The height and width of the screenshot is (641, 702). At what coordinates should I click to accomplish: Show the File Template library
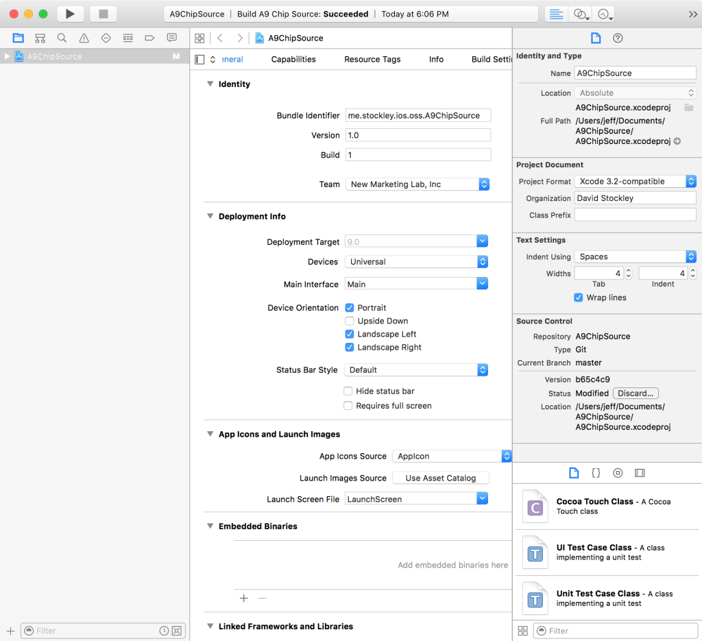point(574,473)
